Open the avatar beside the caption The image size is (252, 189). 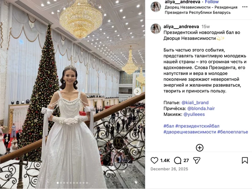point(156,29)
